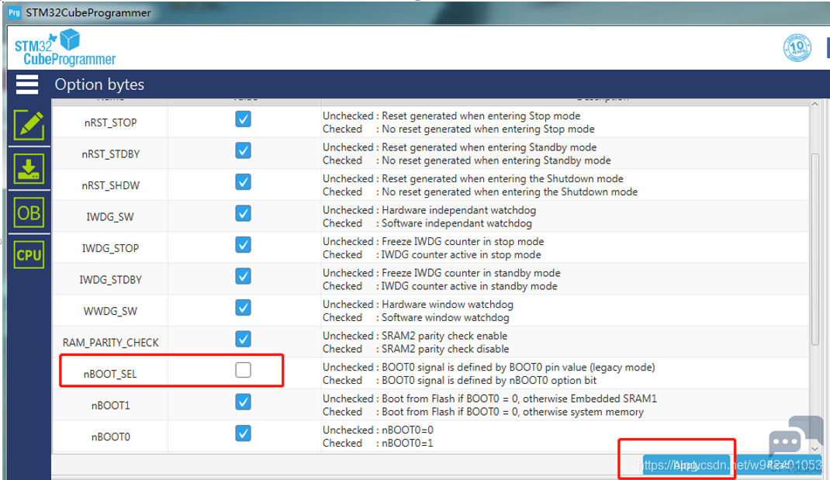Select the nBOOT1 name cell
The height and width of the screenshot is (480, 830).
point(110,406)
